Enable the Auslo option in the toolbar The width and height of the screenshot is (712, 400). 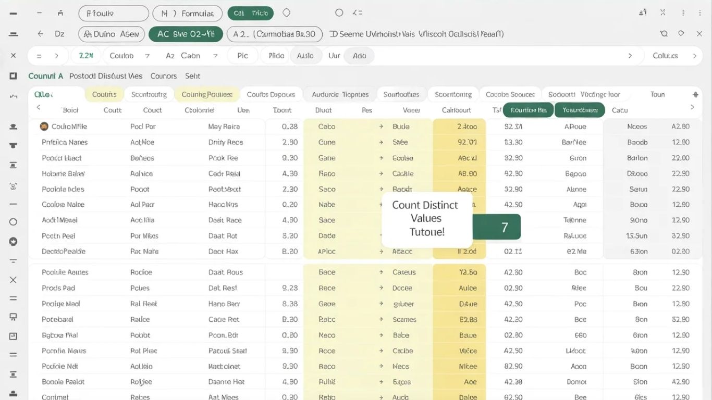point(306,55)
